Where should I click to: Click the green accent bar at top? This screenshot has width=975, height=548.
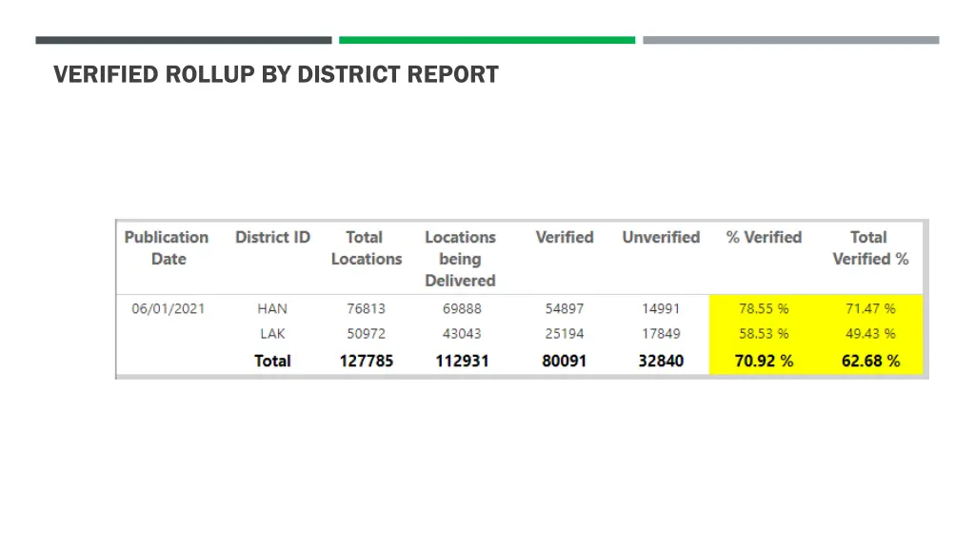click(487, 40)
